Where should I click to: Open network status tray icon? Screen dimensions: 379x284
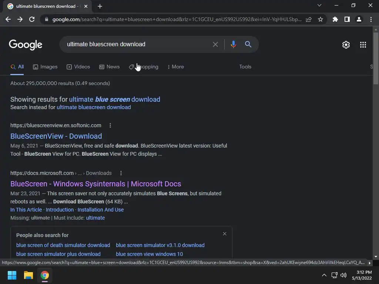(335, 275)
